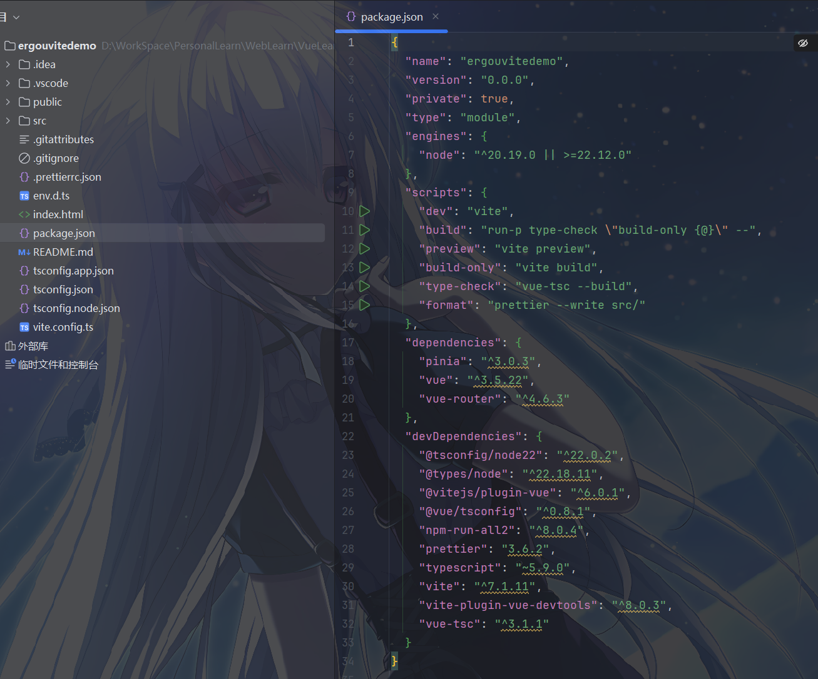Close the package.json editor tab
The image size is (818, 679).
(436, 17)
